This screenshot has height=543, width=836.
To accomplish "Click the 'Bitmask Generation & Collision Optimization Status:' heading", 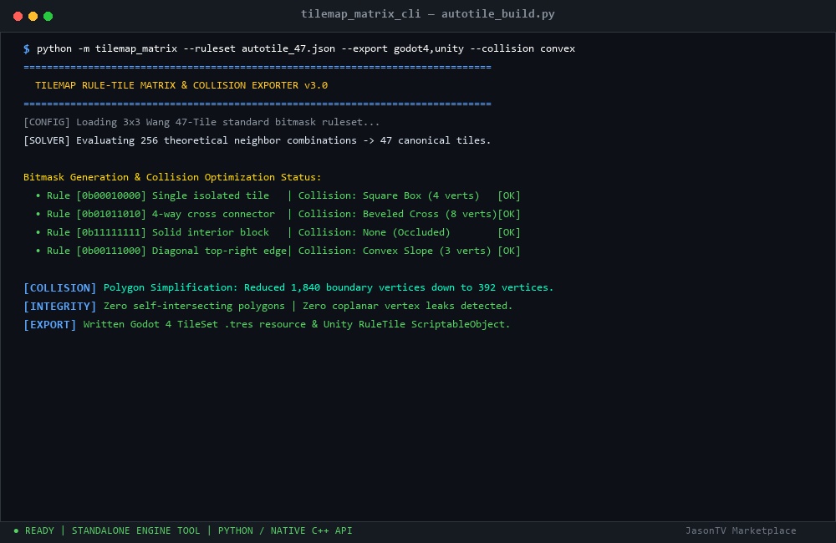I will point(172,177).
